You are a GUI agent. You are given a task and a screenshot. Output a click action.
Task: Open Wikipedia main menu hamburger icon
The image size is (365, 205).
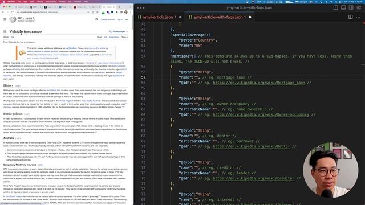pyautogui.click(x=5, y=19)
